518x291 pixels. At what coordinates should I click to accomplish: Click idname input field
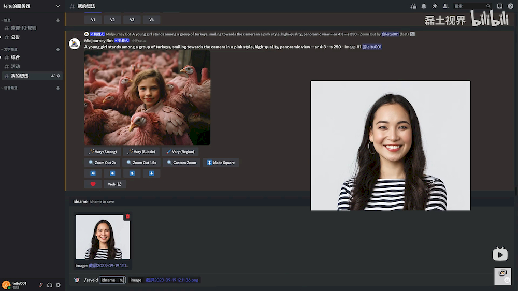pyautogui.click(x=112, y=280)
